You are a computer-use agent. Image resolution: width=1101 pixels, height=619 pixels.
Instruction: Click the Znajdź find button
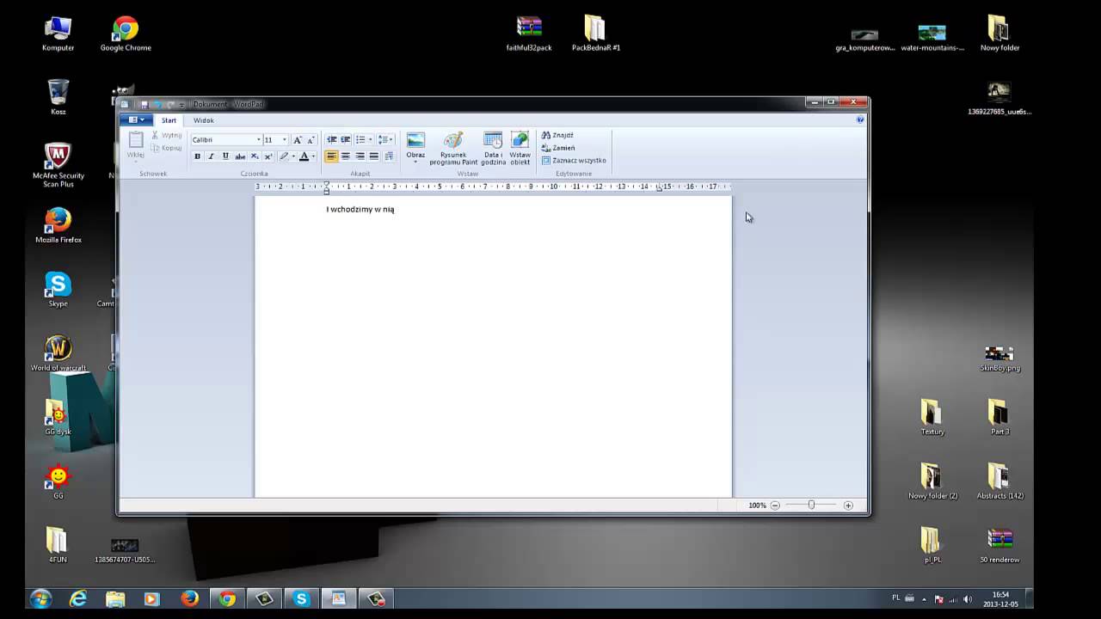(557, 135)
